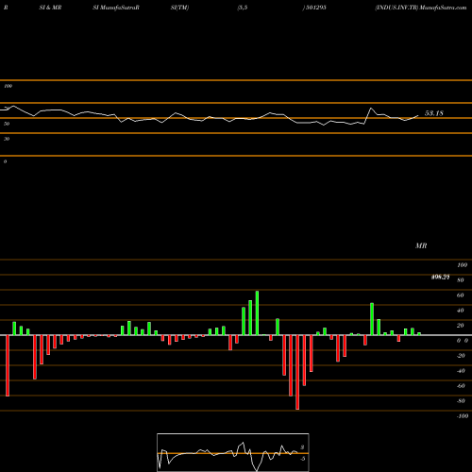Viewport: 472px width, 472px height.
Task: Click the '(INDUS.INV.TR) MunafaSutra.com' title text
Action: (421, 8)
